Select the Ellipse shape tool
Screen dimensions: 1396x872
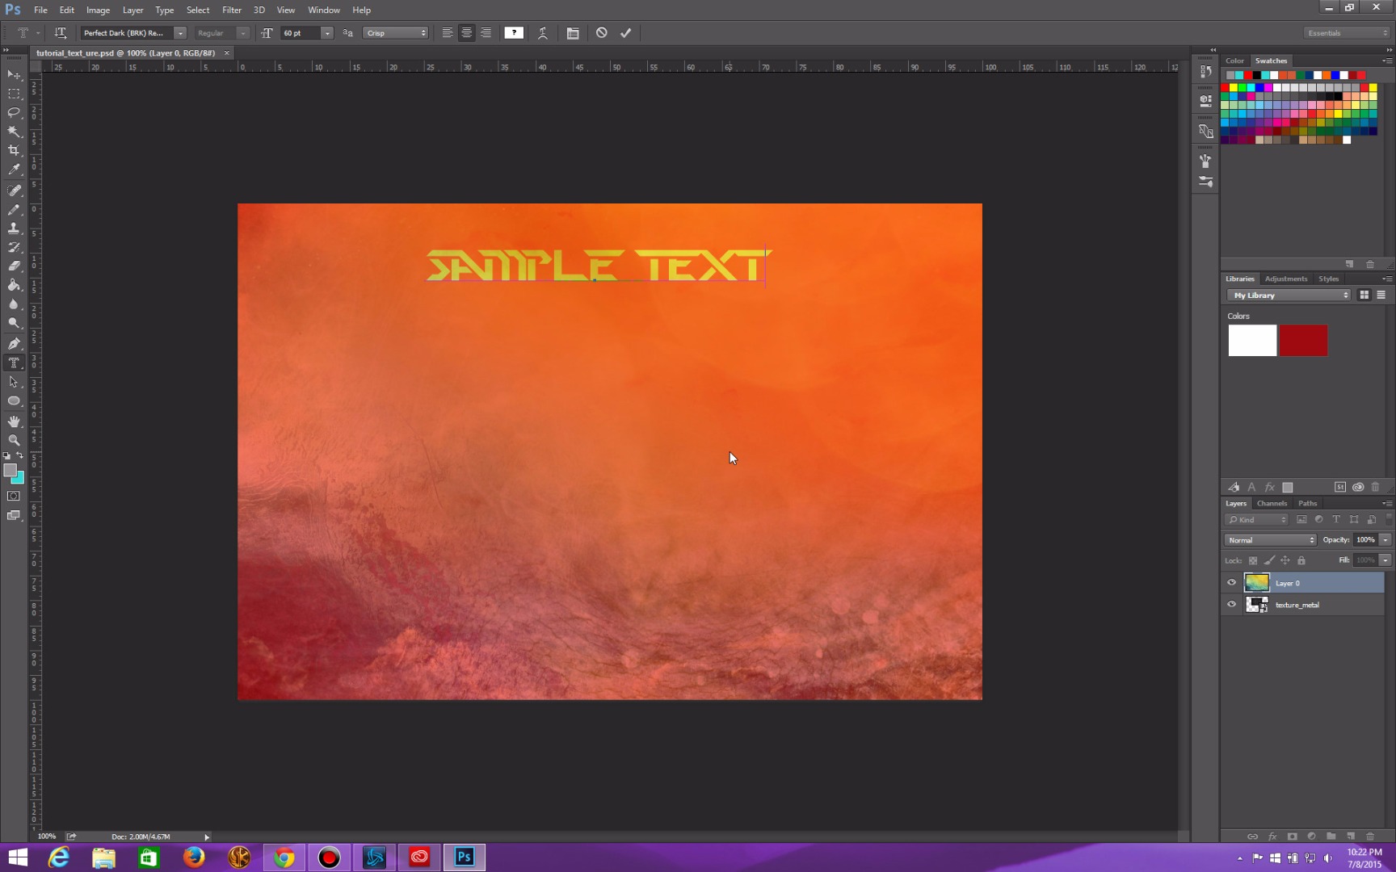click(x=14, y=400)
